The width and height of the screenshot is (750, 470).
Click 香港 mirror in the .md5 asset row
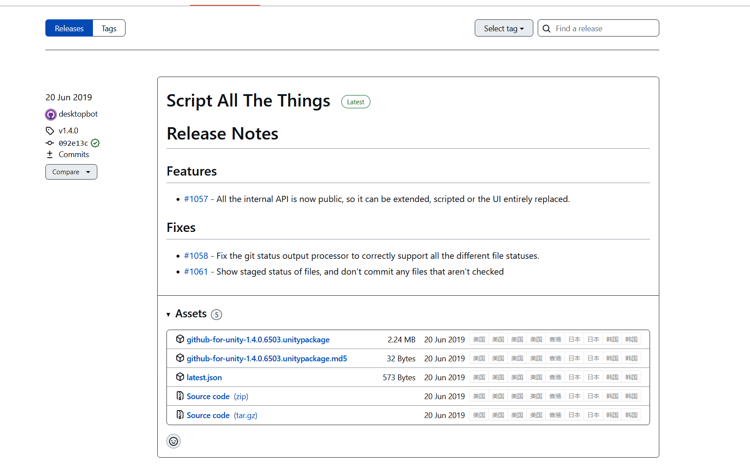click(x=555, y=359)
